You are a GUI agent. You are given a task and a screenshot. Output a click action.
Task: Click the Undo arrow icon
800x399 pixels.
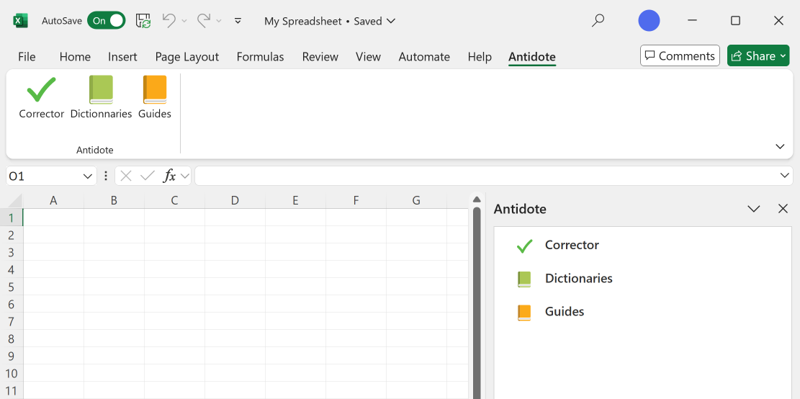coord(168,21)
